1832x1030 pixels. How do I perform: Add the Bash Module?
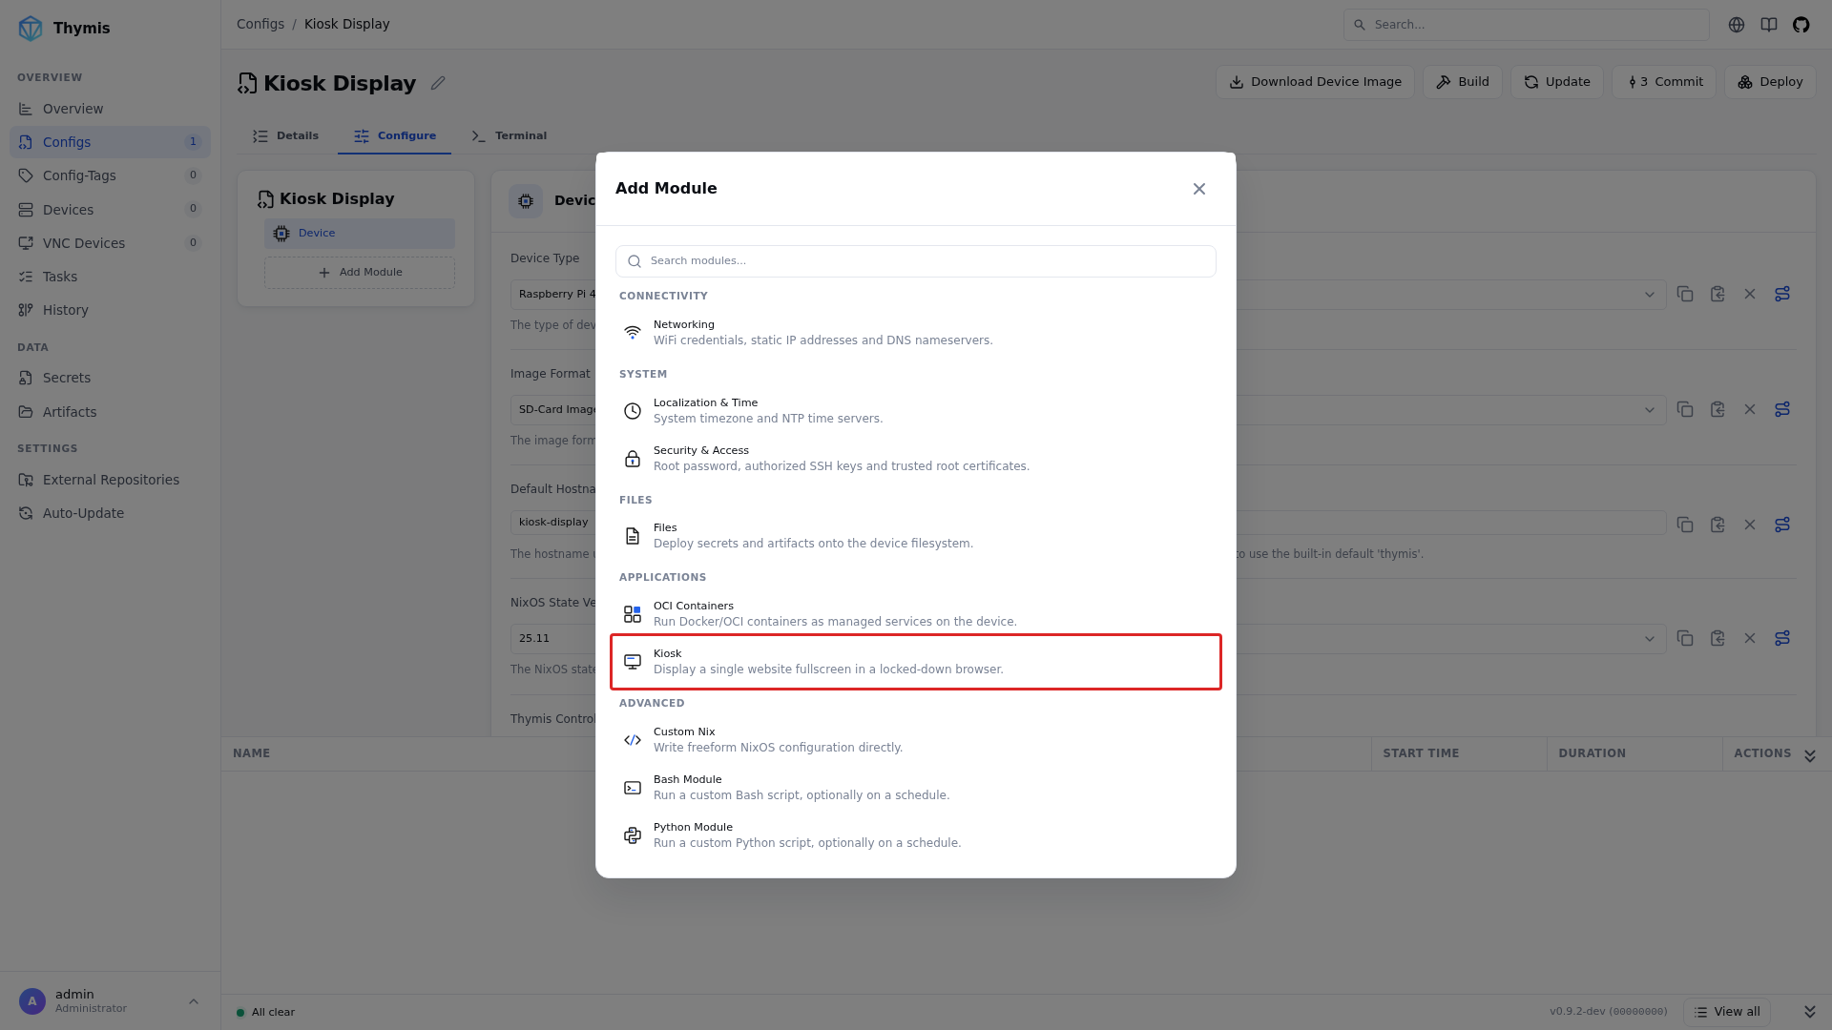[x=916, y=787]
